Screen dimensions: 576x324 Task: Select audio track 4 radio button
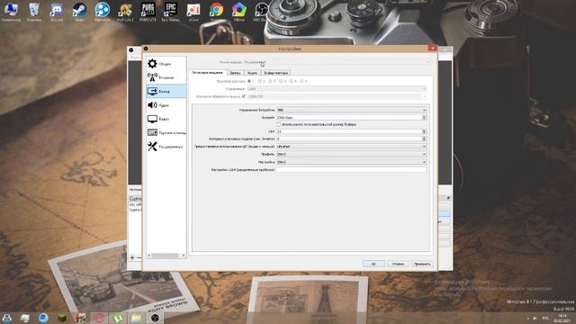pos(281,81)
